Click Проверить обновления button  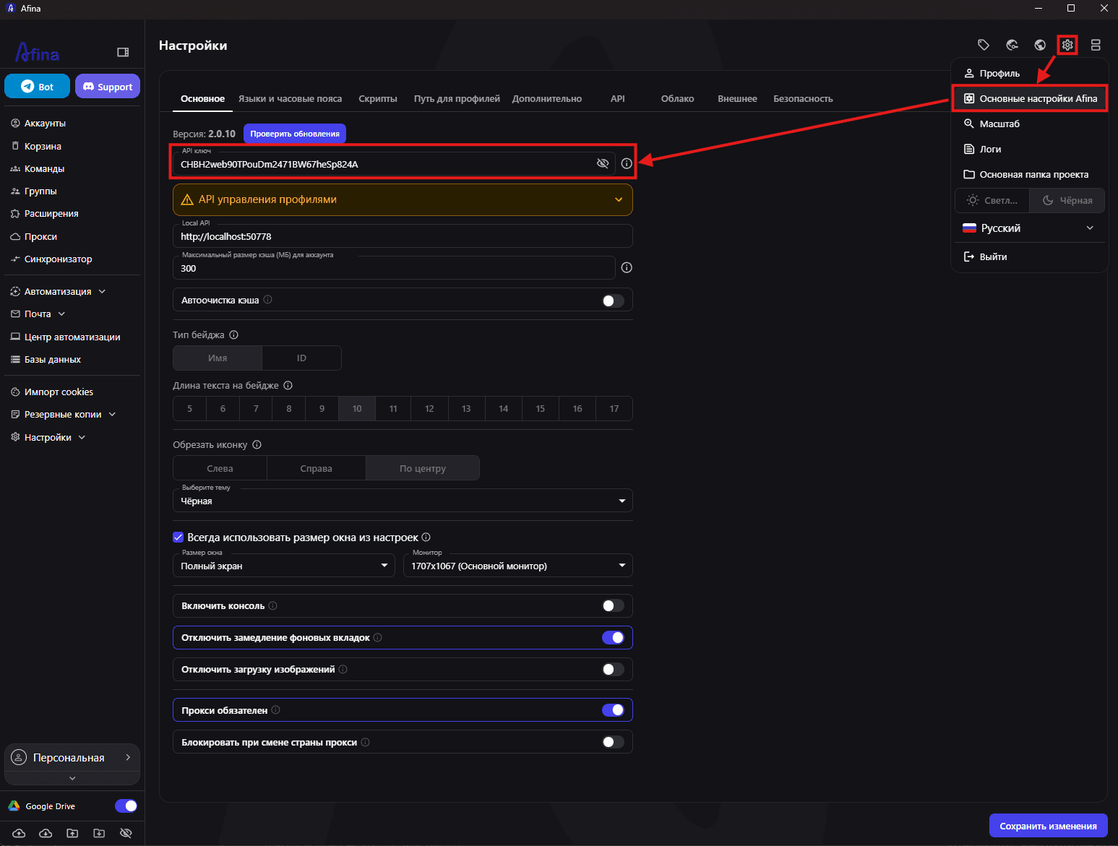[x=295, y=134]
